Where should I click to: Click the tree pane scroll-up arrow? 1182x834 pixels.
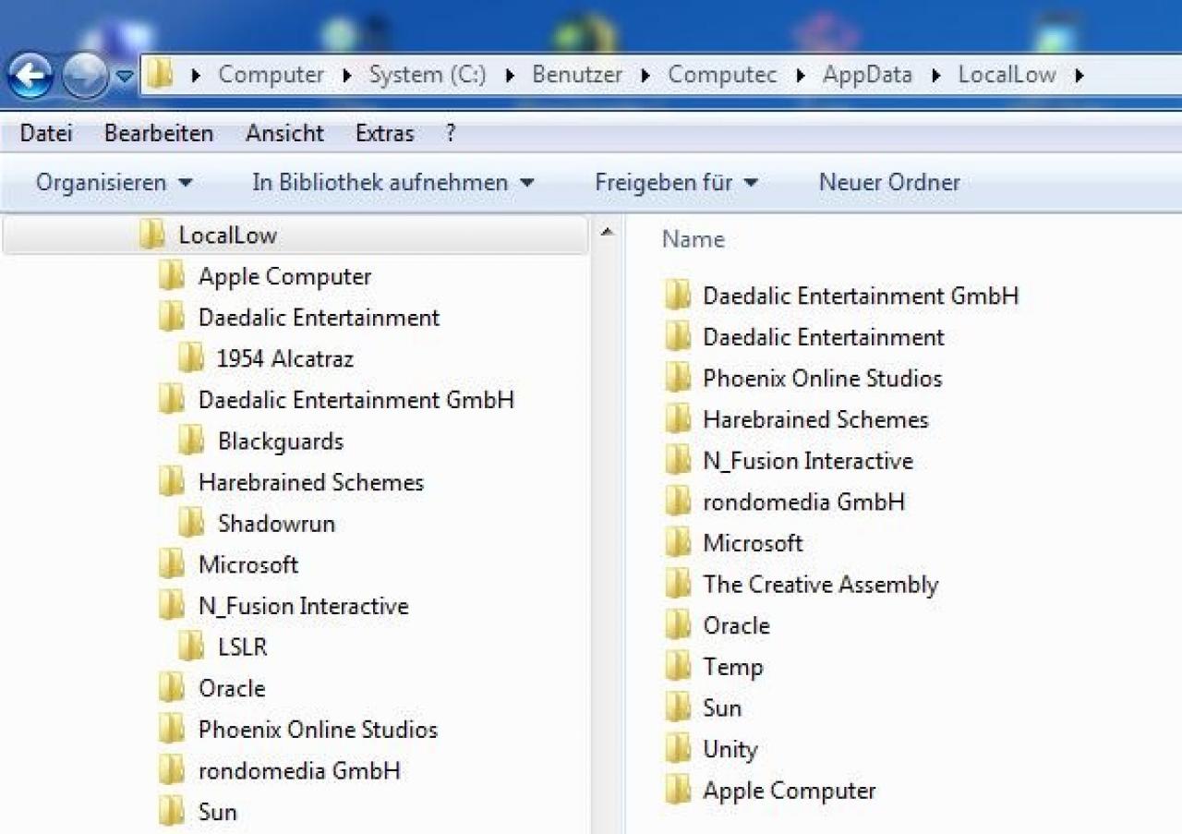607,232
